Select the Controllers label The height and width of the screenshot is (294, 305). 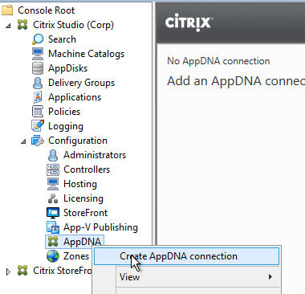click(87, 169)
